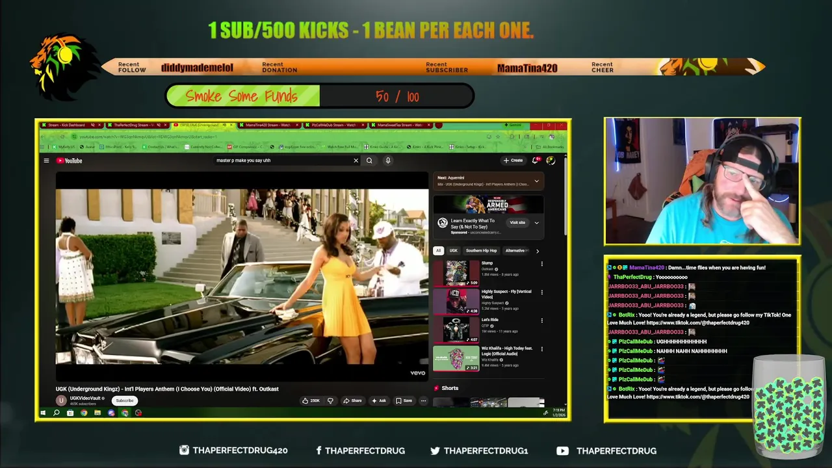Clear the YouTube search box text
The image size is (832, 468).
click(356, 161)
